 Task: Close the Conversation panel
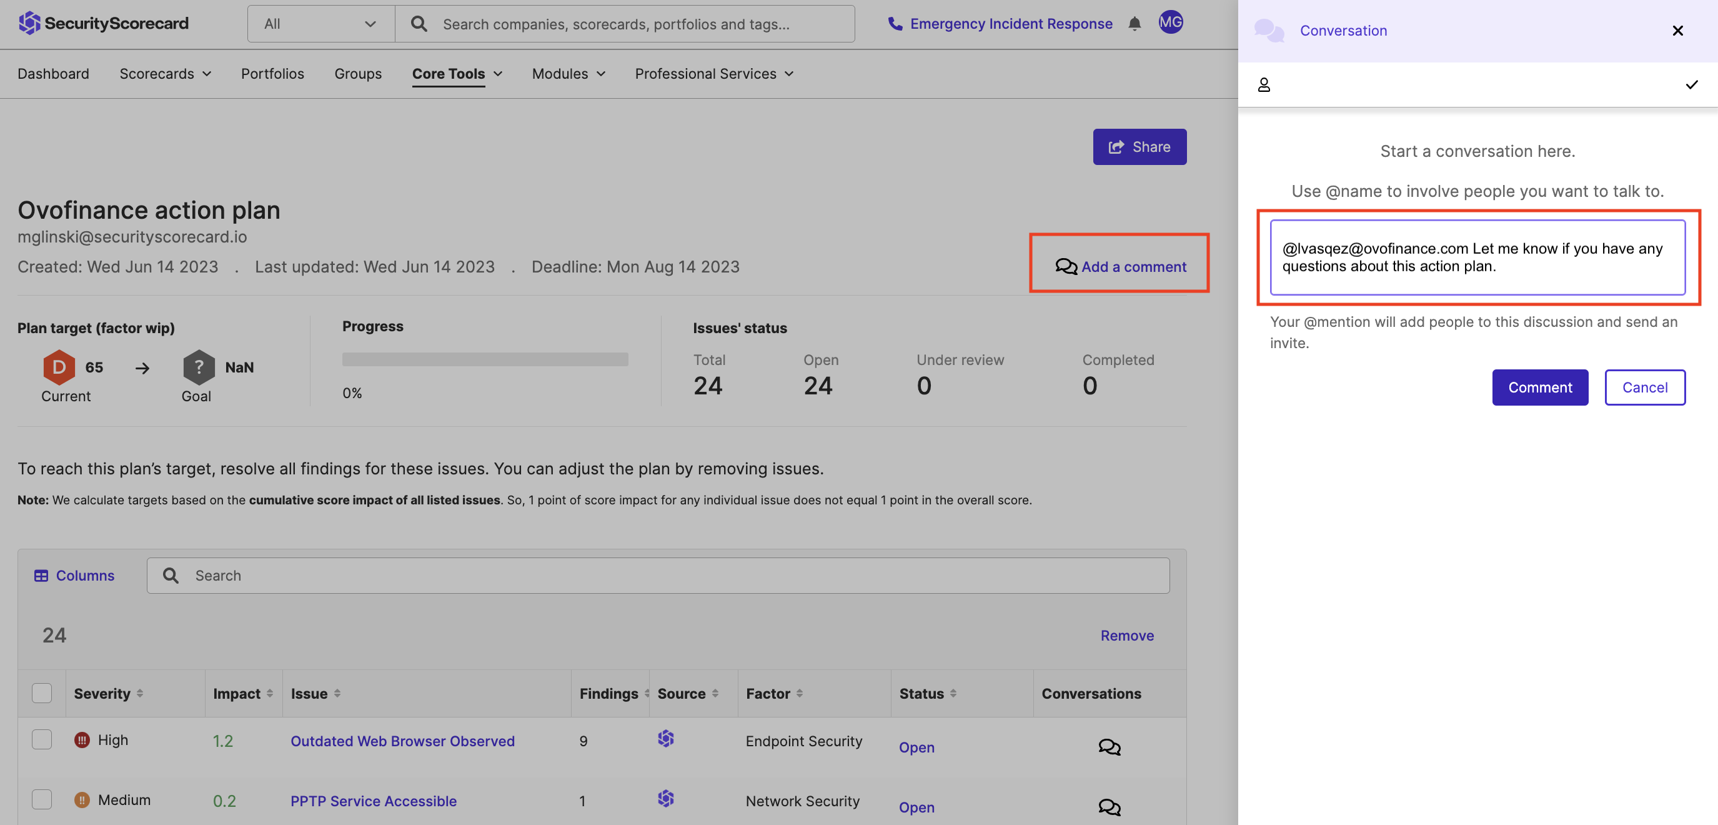click(1677, 31)
